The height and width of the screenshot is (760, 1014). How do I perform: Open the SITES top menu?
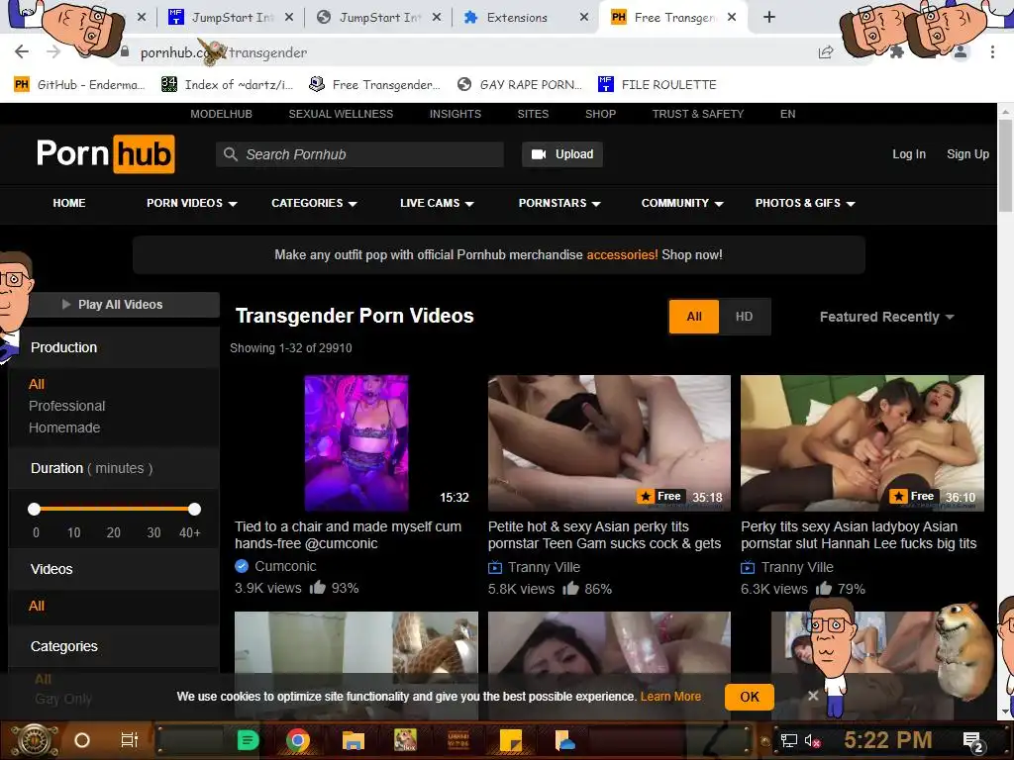coord(533,114)
